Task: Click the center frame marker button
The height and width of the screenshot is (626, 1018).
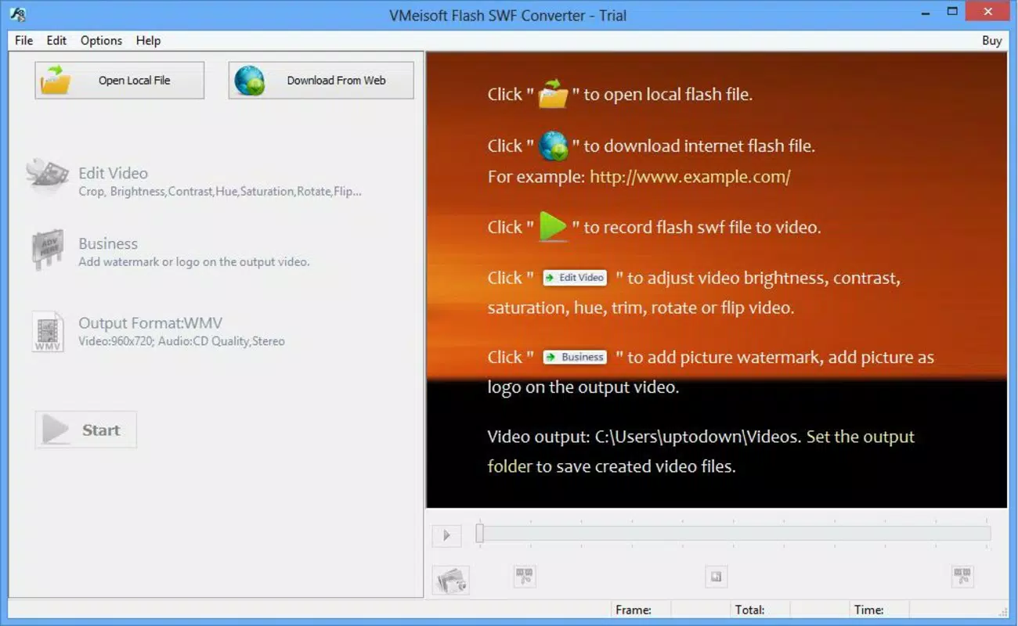Action: [716, 577]
